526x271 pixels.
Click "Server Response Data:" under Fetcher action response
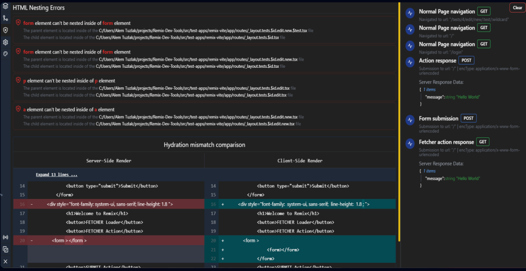click(x=441, y=164)
